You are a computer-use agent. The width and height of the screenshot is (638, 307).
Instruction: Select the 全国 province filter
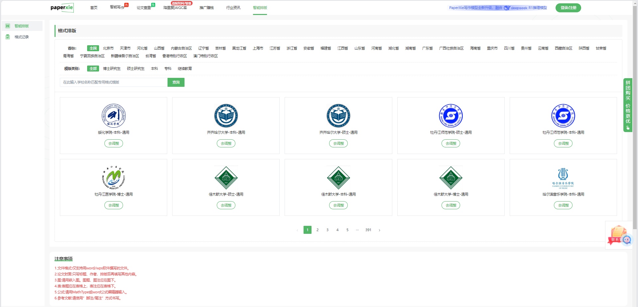(x=93, y=48)
